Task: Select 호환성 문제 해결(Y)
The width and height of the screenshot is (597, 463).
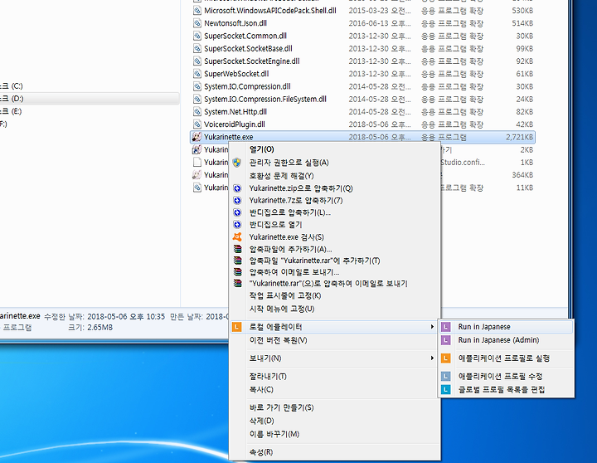Action: [335, 176]
